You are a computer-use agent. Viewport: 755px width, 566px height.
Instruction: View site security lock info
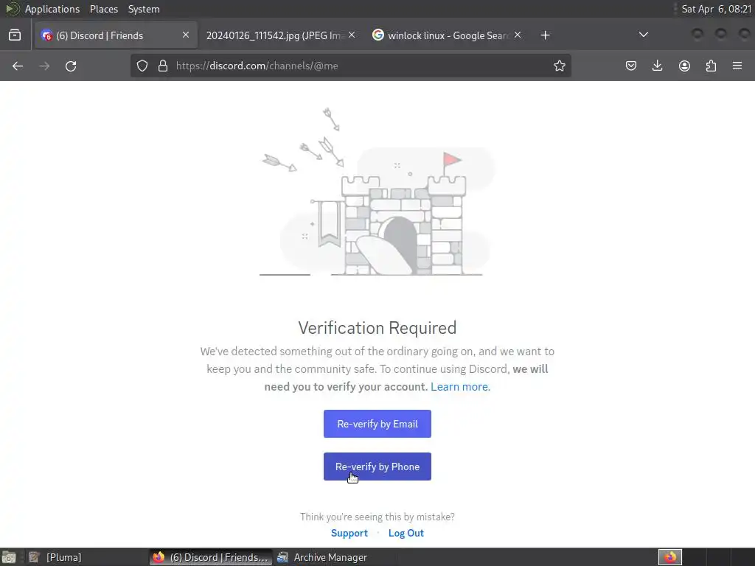(x=163, y=66)
